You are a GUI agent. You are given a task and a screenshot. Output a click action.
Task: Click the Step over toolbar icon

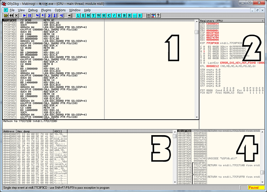[x=43, y=16]
